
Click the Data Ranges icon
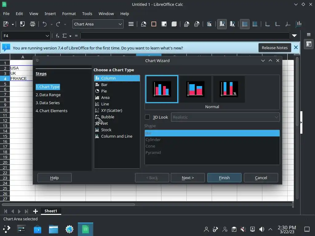187,24
